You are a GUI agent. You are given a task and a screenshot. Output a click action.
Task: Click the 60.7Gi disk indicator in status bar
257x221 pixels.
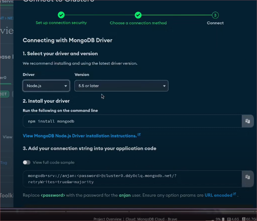tap(249, 219)
